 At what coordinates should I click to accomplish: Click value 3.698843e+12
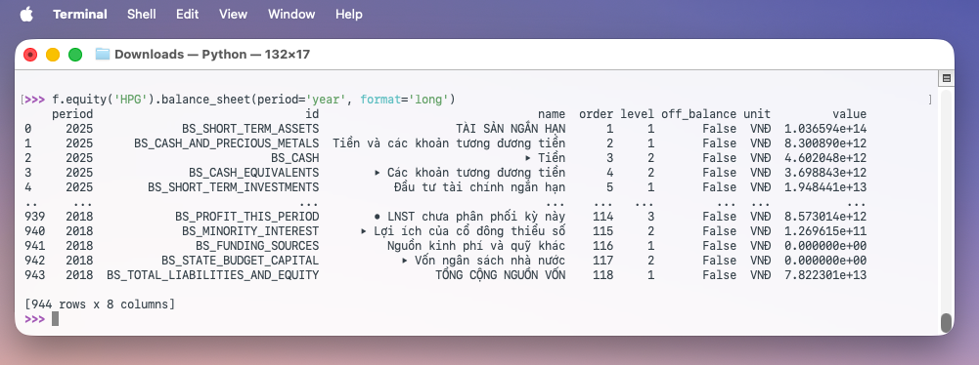click(825, 173)
